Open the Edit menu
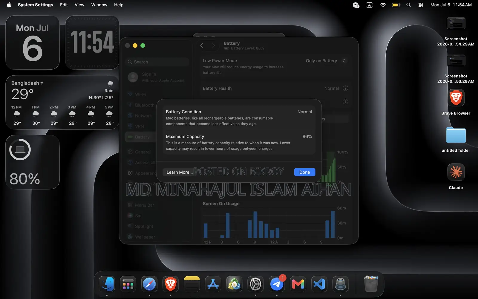The image size is (478, 299). click(64, 5)
